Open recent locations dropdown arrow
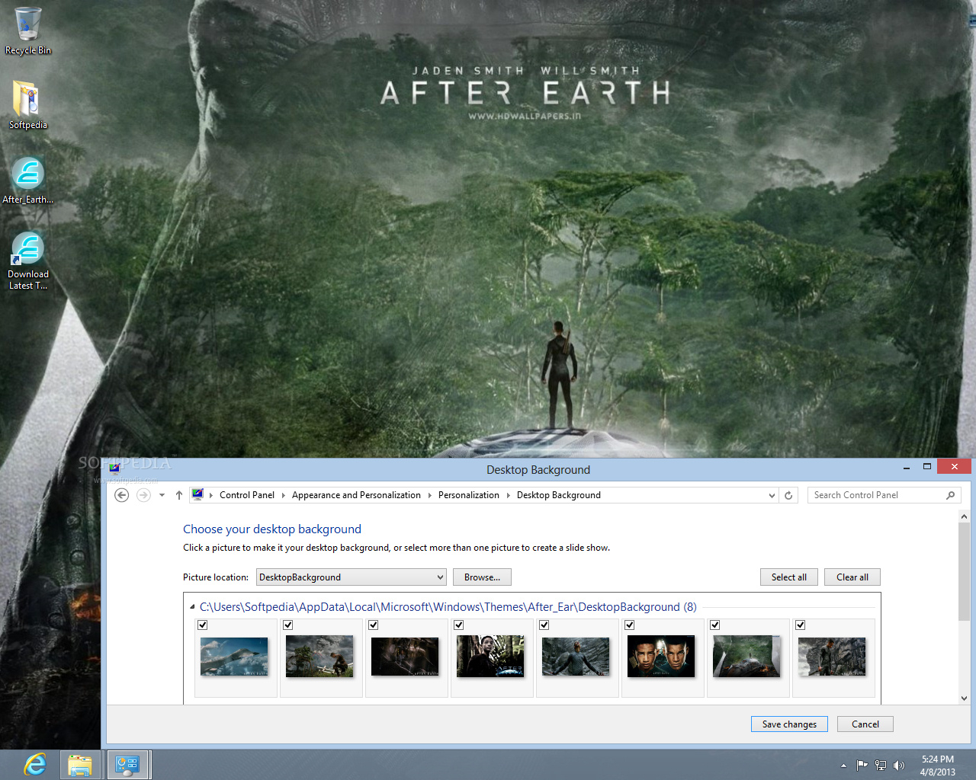 pyautogui.click(x=162, y=495)
